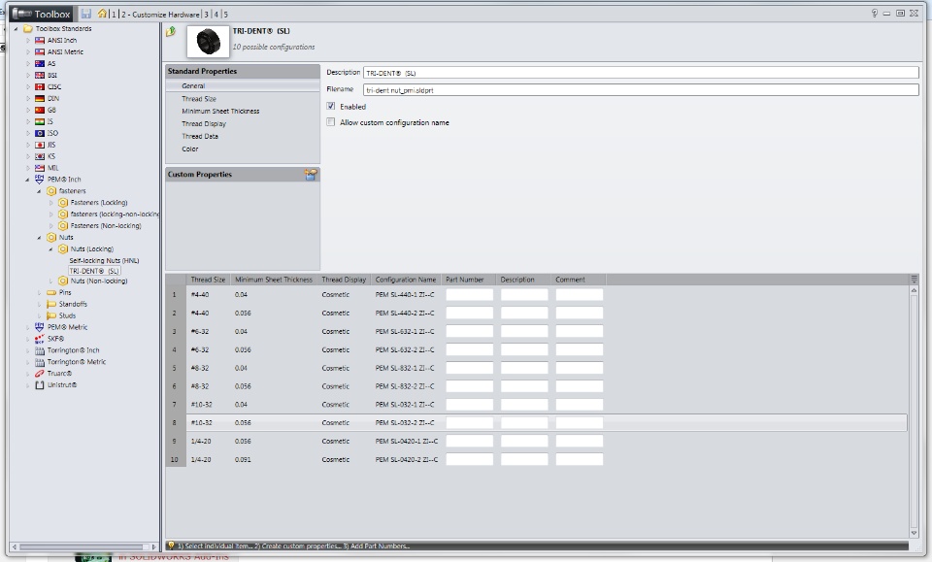Click the Toolbox logo button
The image size is (932, 562).
click(42, 14)
